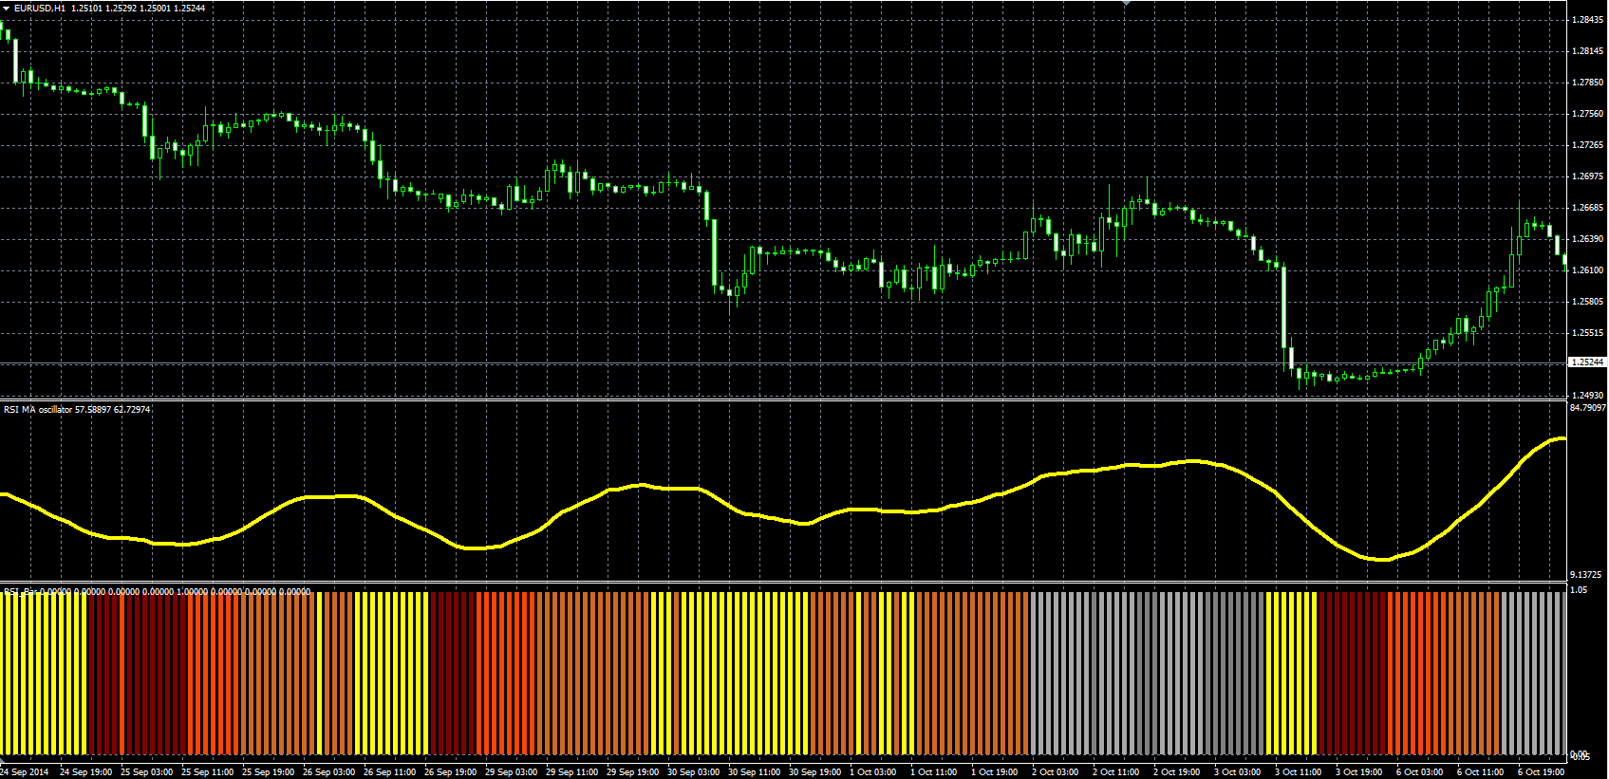The image size is (1609, 779).
Task: Click price scale value 1.28145
Action: pos(1587,51)
